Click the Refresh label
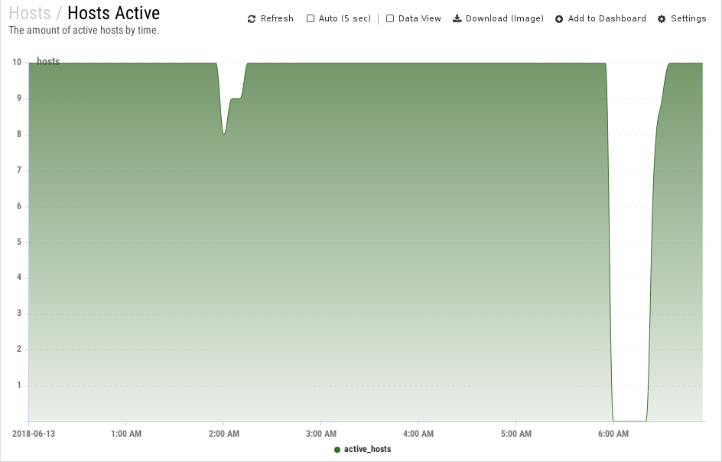The image size is (722, 462). [277, 18]
